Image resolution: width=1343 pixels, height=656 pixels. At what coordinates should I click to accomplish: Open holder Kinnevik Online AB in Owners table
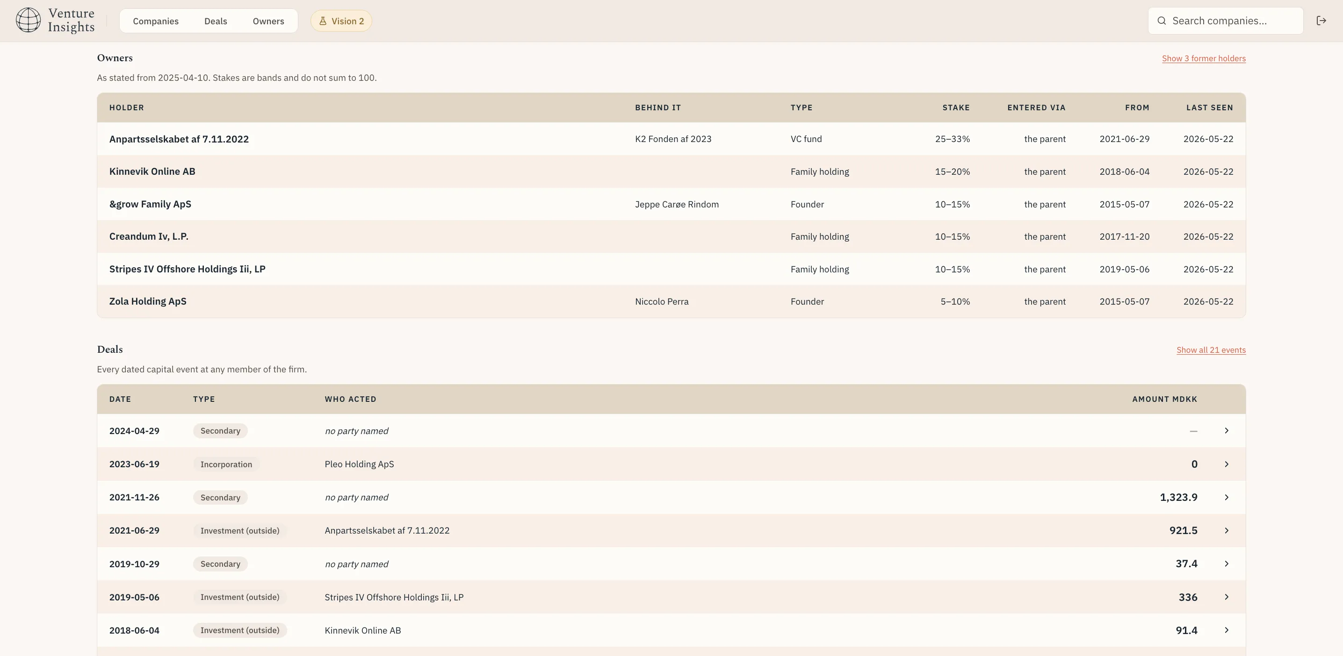(152, 171)
